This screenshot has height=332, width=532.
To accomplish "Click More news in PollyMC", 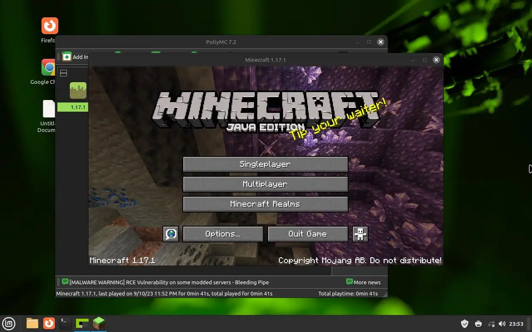I will [x=367, y=282].
